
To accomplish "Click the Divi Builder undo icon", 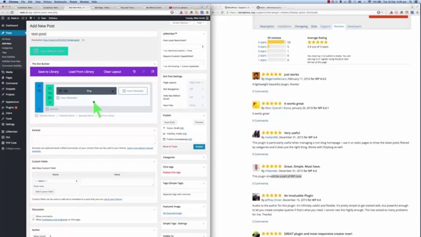I will [x=134, y=72].
